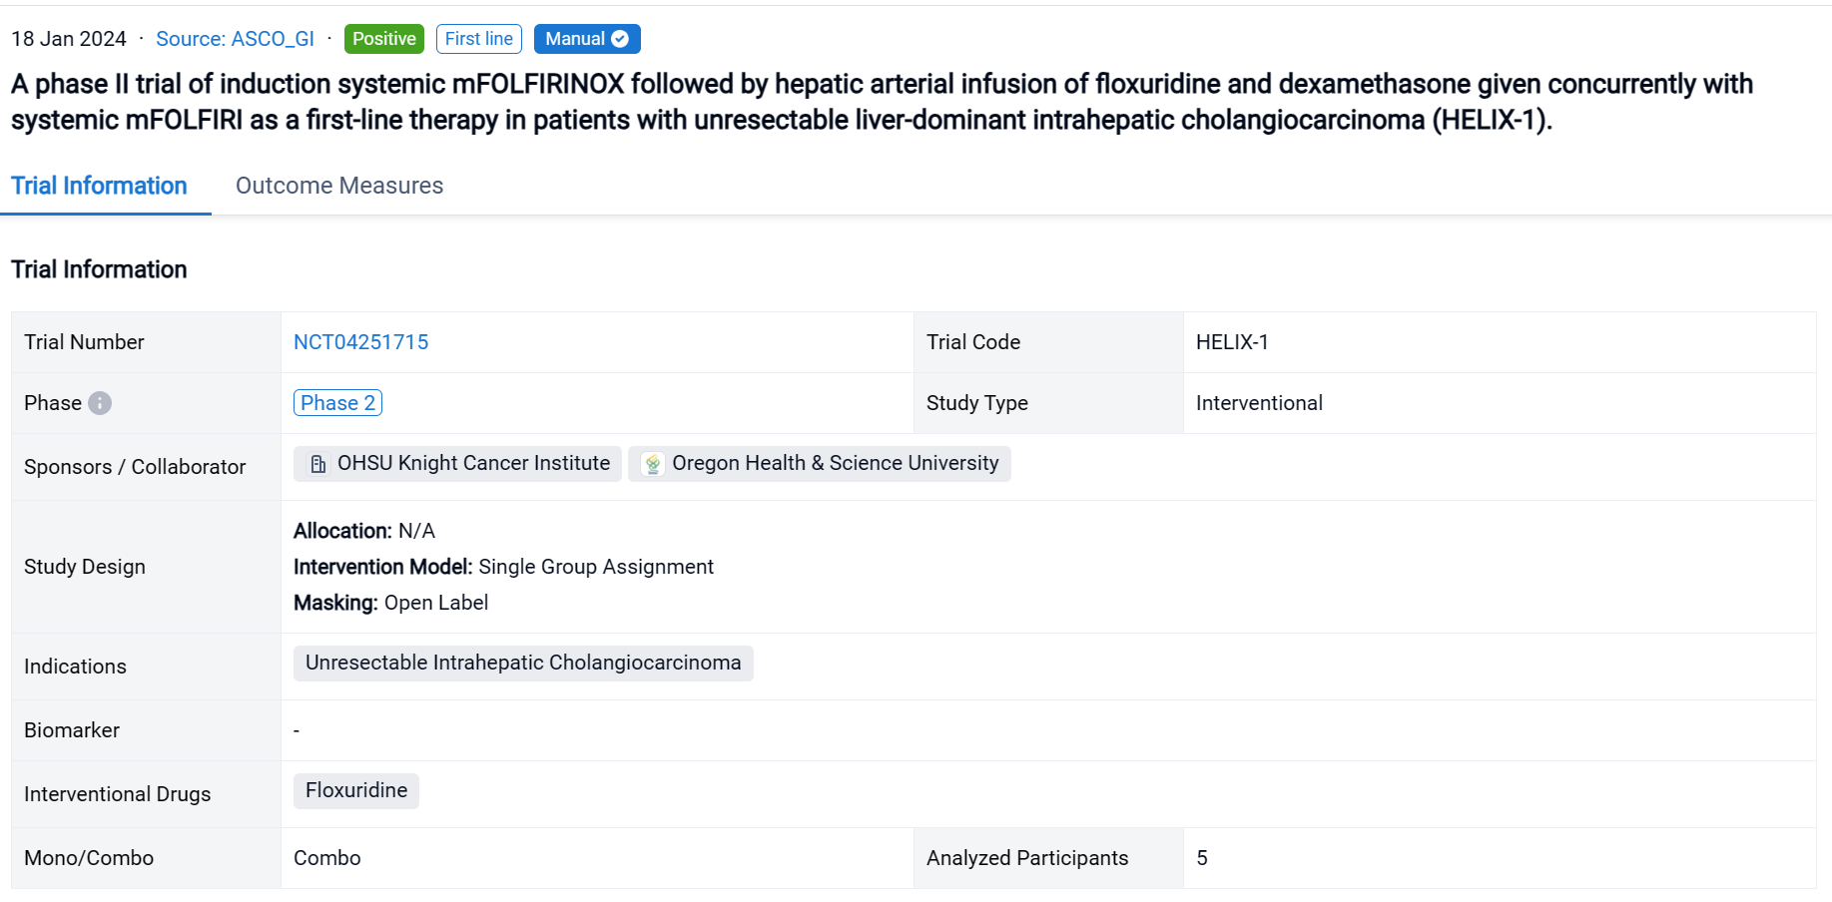Click the Manual badge label

point(574,39)
